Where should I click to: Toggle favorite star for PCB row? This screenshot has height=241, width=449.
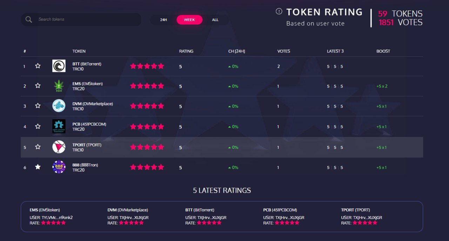(38, 126)
